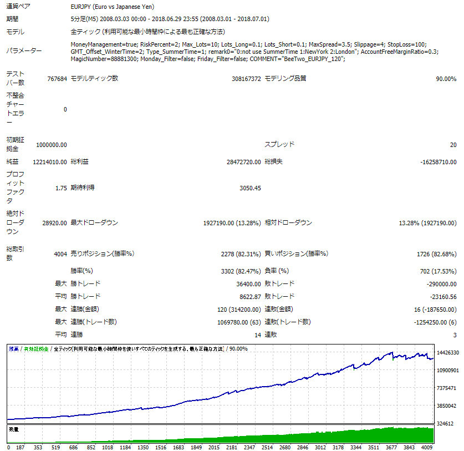Select the profit factor 1.75
464x451 pixels.
(x=61, y=188)
